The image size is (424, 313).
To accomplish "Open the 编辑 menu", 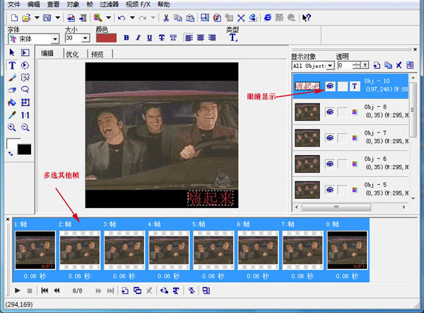I will pyautogui.click(x=34, y=4).
